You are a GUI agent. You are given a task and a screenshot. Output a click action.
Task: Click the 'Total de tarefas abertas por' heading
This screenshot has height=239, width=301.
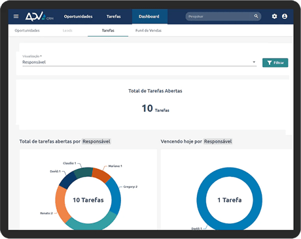point(50,141)
